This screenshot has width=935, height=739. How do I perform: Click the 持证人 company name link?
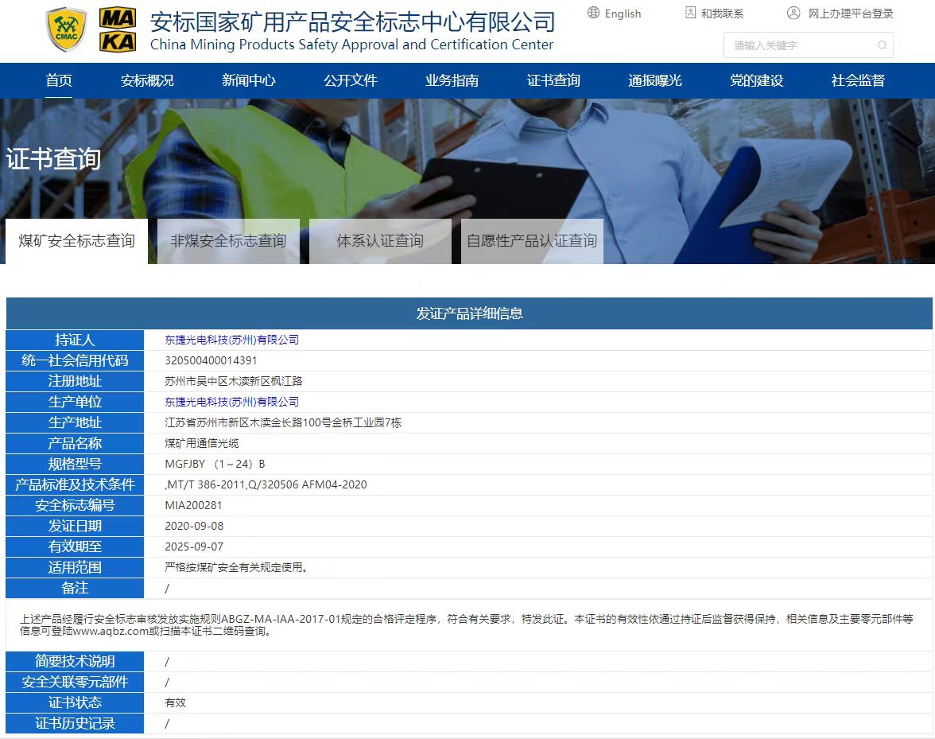[x=232, y=340]
